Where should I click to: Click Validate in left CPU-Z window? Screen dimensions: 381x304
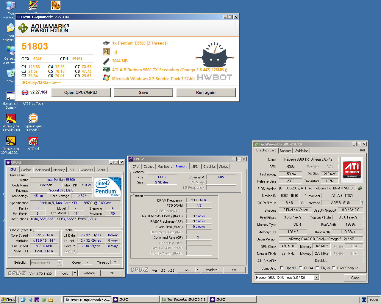tap(89, 273)
